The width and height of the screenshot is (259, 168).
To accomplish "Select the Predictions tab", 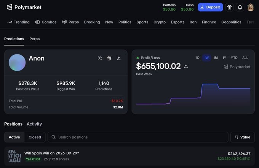I will 14,39.
